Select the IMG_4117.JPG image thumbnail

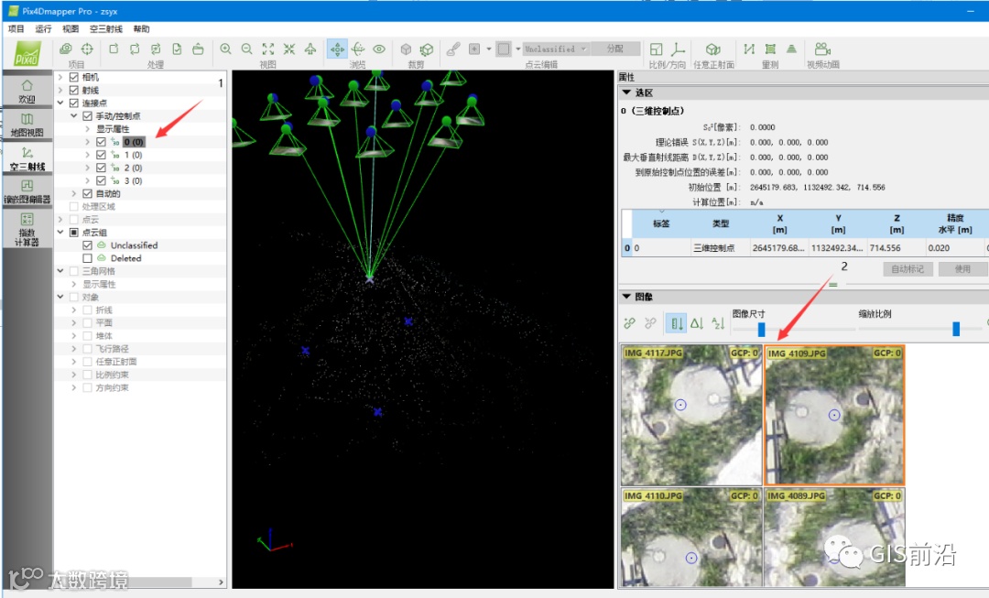point(690,417)
